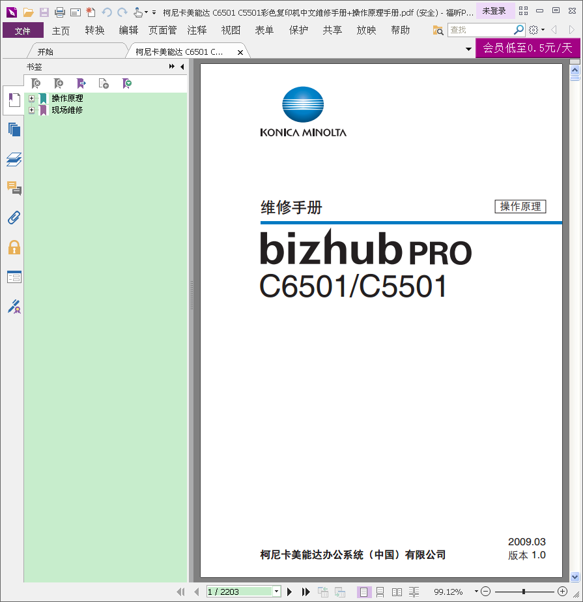Click the vertical scrollbar down arrow

click(575, 577)
